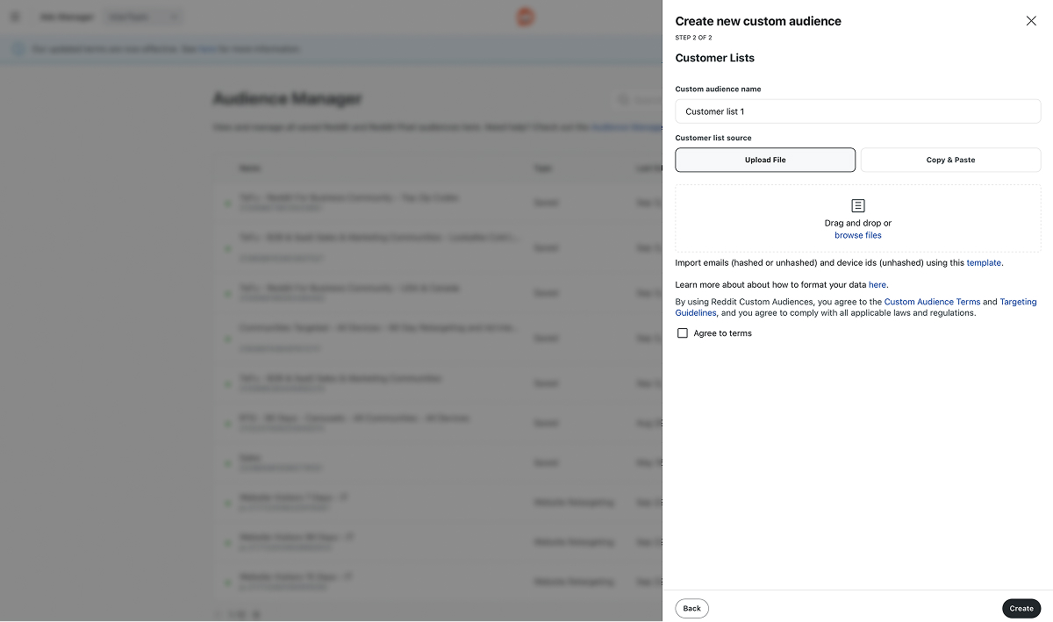The height and width of the screenshot is (622, 1053).
Task: Focus the Custom audience name field
Action: coord(858,111)
